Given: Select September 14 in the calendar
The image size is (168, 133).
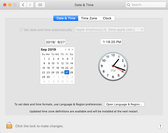Looking at the screenshot, I should (71, 63).
